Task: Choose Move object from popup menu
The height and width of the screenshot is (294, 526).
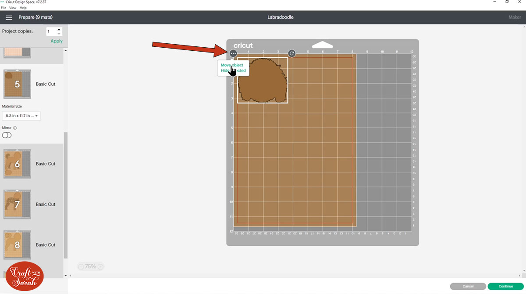Action: click(232, 65)
